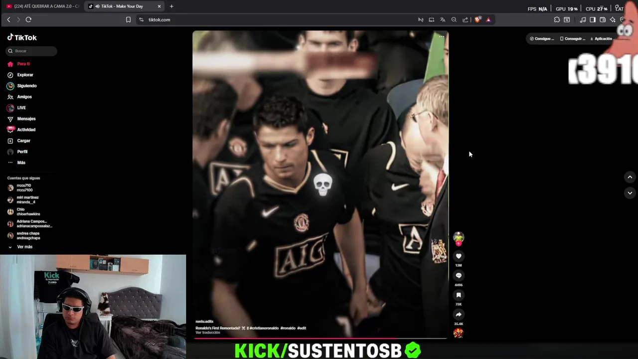The image size is (638, 359).
Task: Open Actividad notifications
Action: pyautogui.click(x=21, y=130)
